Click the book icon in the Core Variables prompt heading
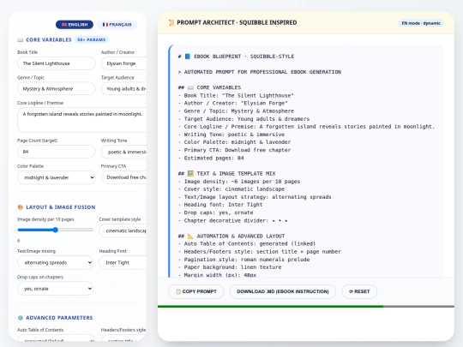463x347 pixels. tap(190, 87)
